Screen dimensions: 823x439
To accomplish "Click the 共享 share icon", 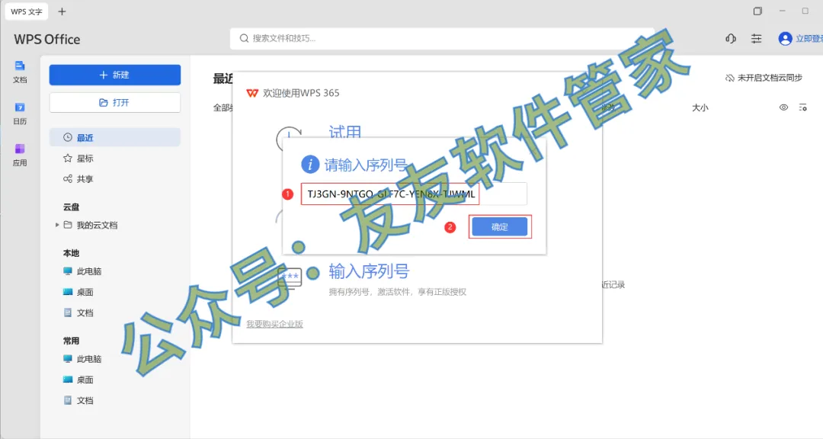I will (68, 179).
